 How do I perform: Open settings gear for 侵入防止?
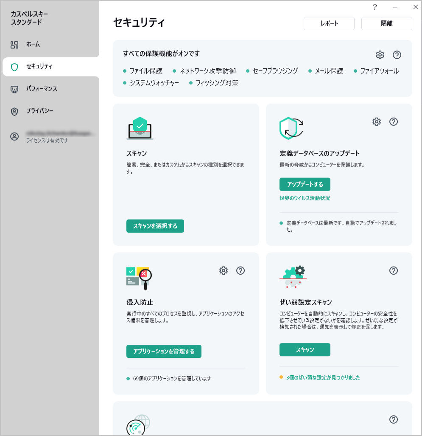pyautogui.click(x=224, y=270)
